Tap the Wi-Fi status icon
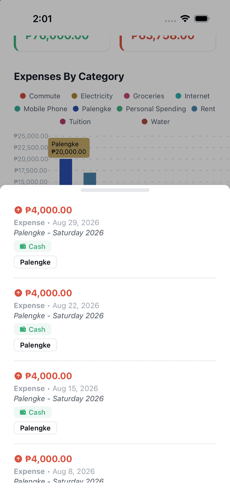The image size is (230, 502). (185, 19)
